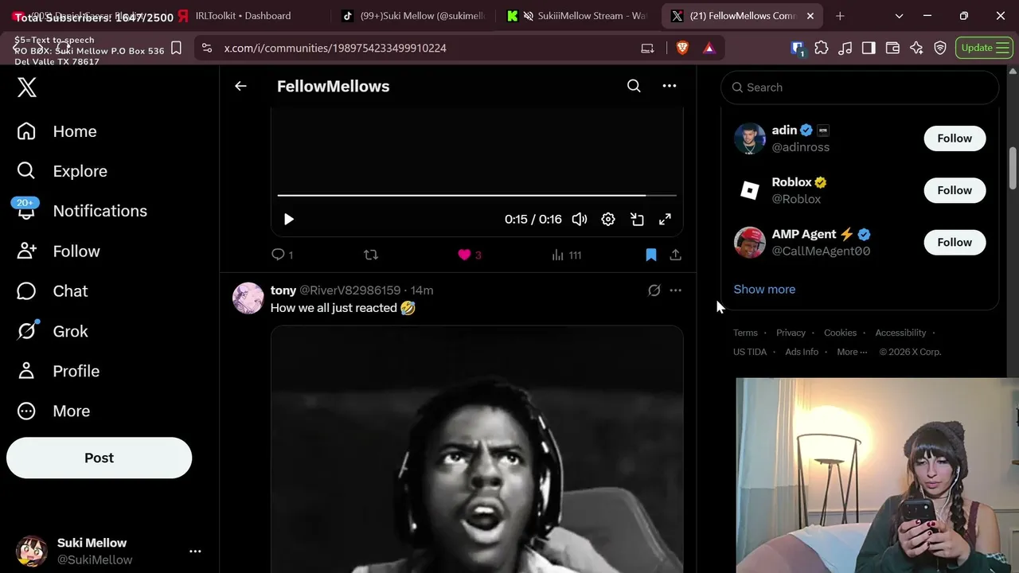Open more options on tony's post
Screen dimensions: 1019x573
(x=675, y=290)
